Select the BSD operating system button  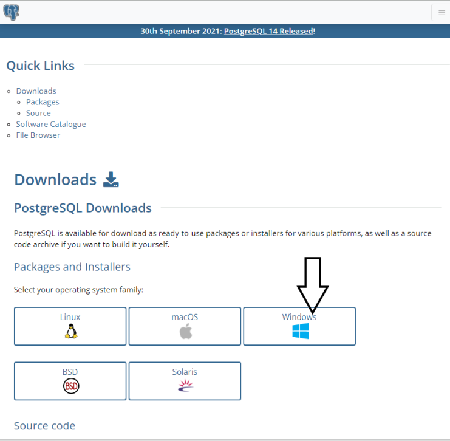[x=70, y=381]
